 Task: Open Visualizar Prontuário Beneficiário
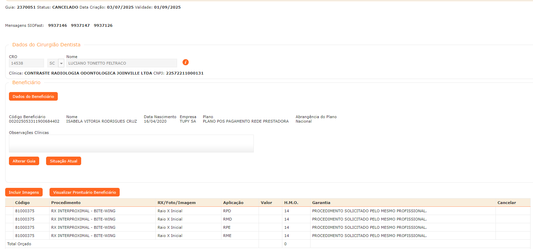[84, 192]
